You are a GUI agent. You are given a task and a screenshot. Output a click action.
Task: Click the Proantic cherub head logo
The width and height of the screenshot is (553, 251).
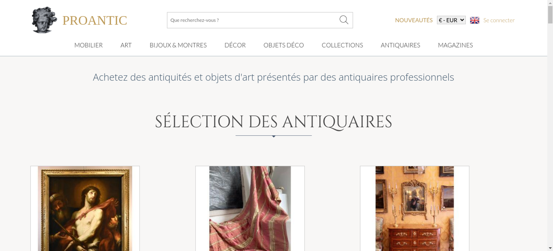click(x=44, y=20)
